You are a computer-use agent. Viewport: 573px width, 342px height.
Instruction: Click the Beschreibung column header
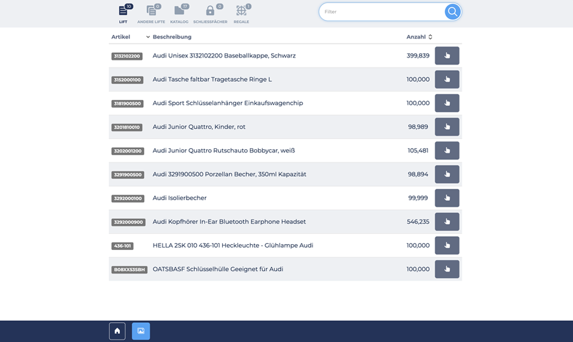172,37
